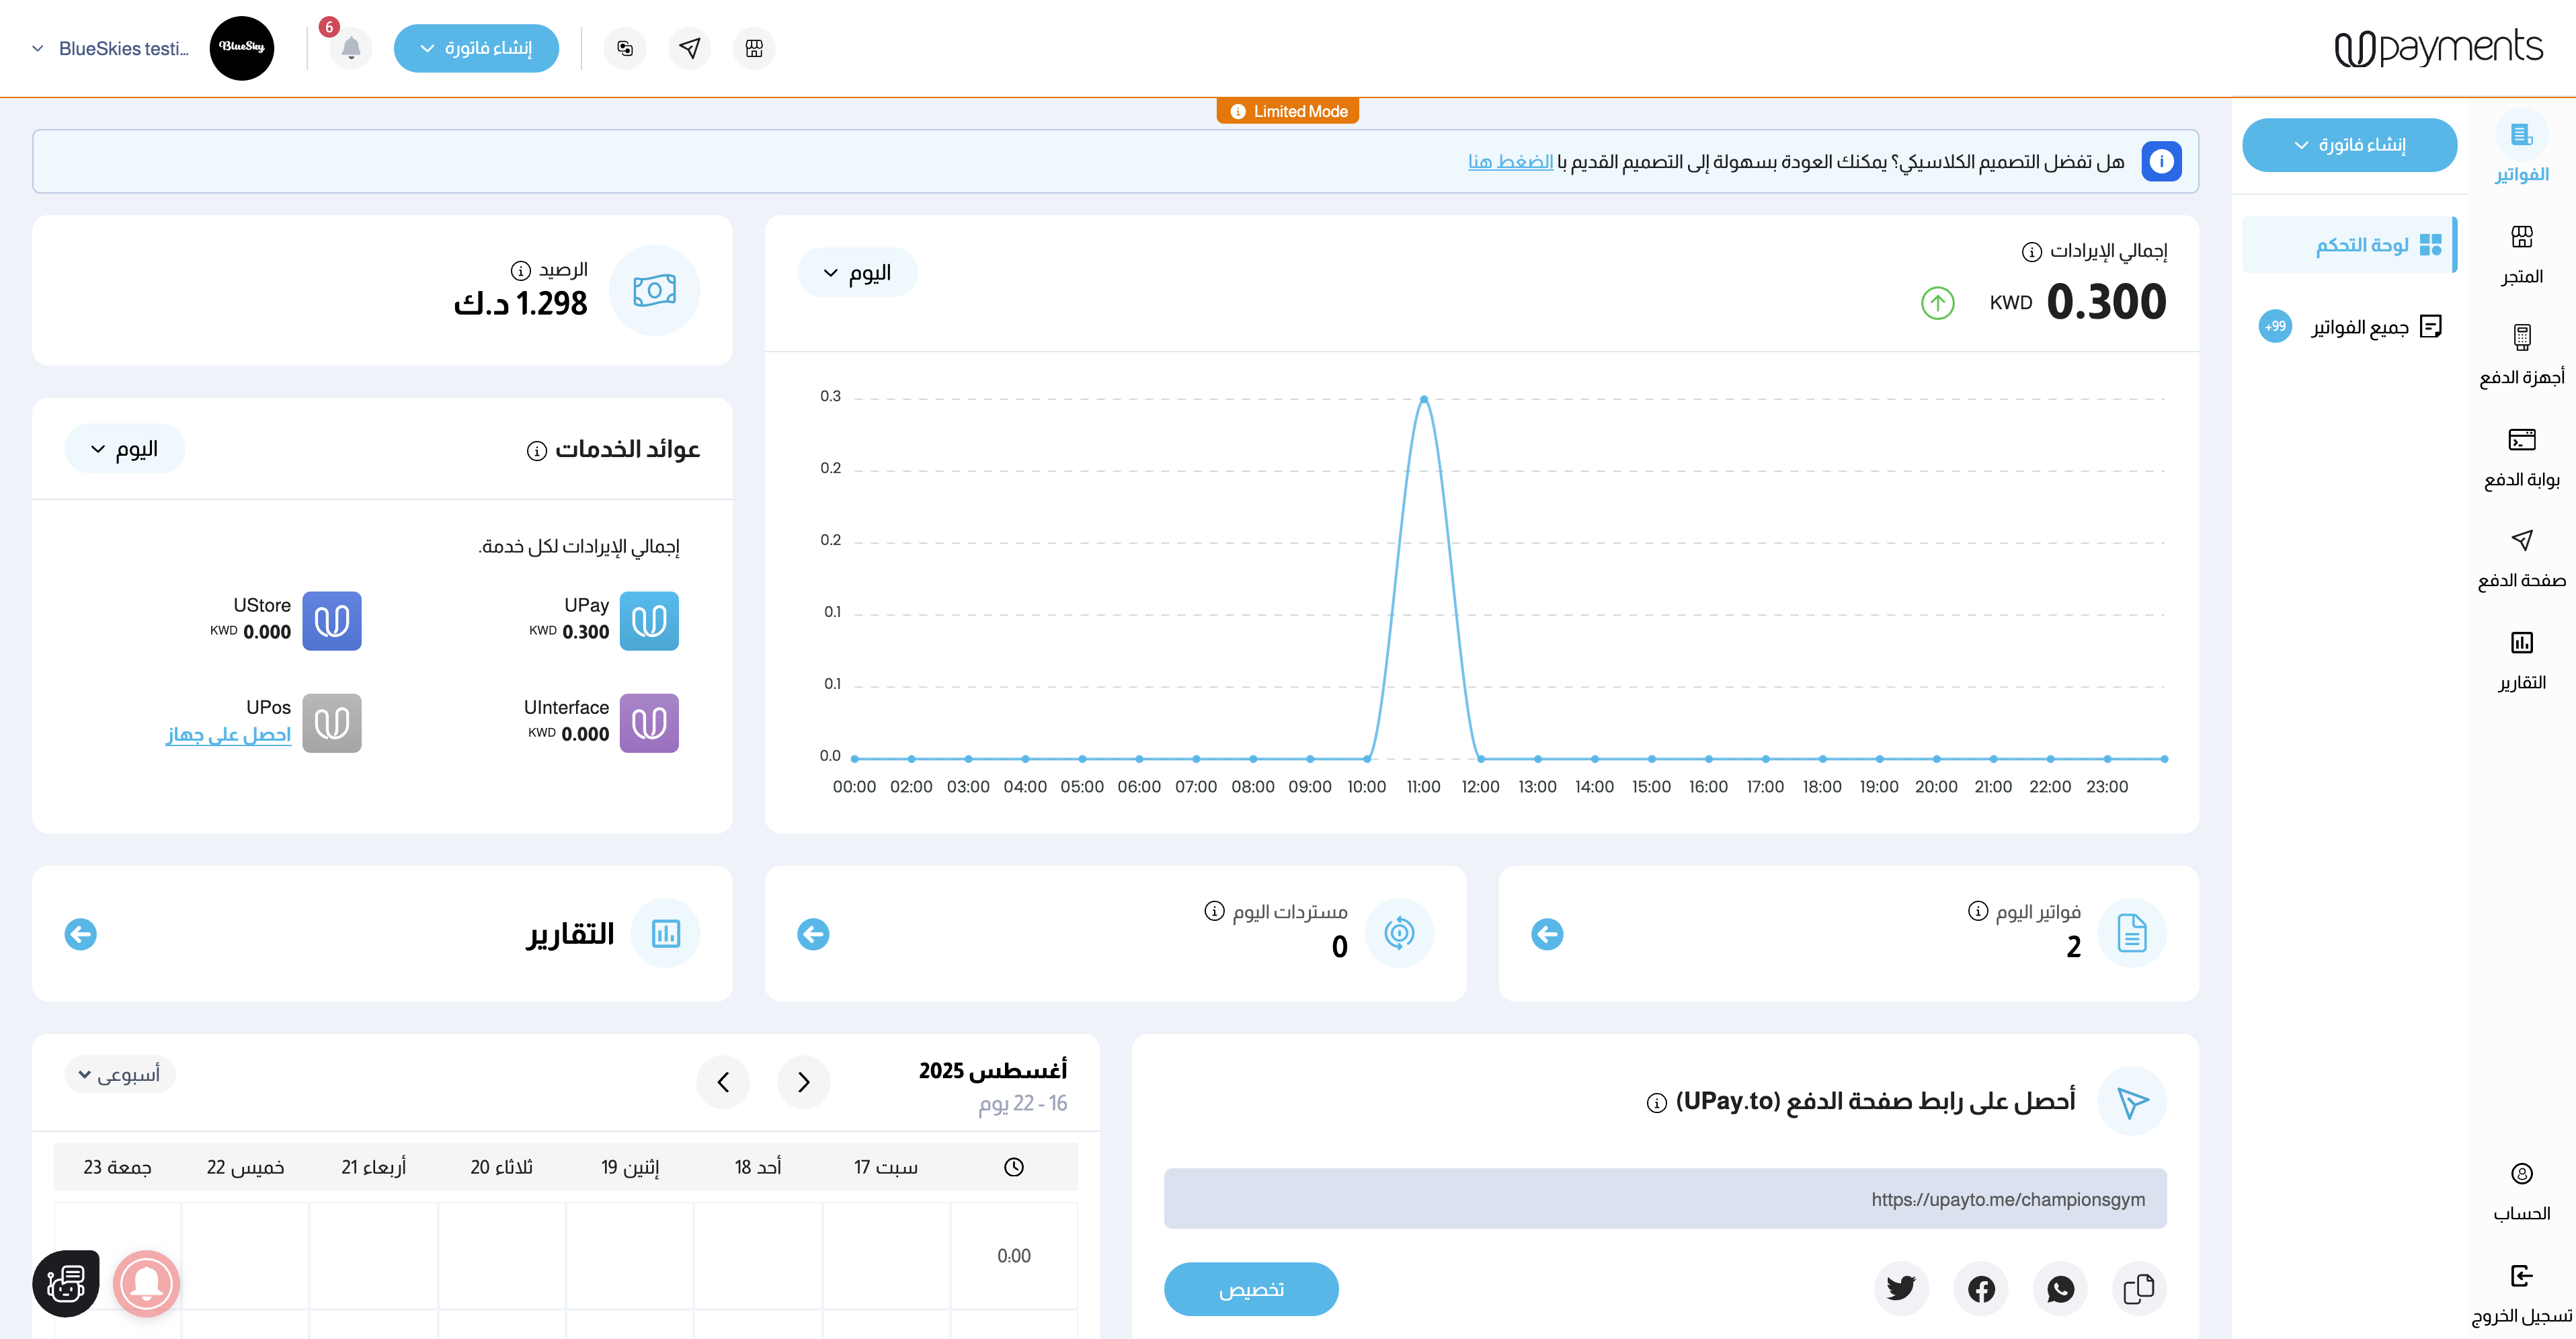
Task: Open إنشاء فاتورة dropdown in sidebar
Action: [2349, 145]
